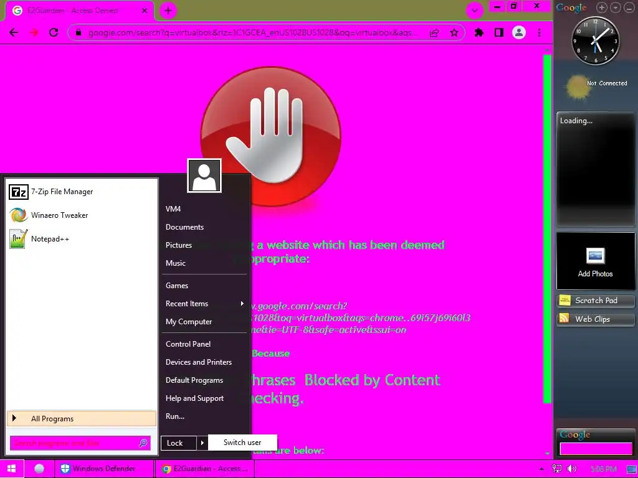This screenshot has width=638, height=478.
Task: Open the Run... dialog
Action: pyautogui.click(x=175, y=416)
